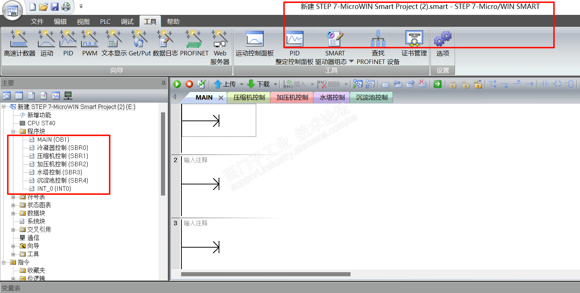Launch the 运动 motion wizard

click(47, 44)
